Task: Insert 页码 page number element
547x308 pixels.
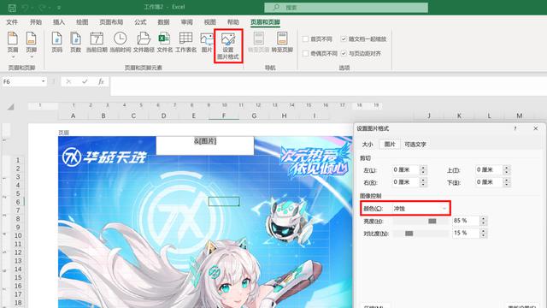Action: click(57, 42)
